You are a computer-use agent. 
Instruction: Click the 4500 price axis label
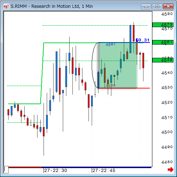coord(167,132)
